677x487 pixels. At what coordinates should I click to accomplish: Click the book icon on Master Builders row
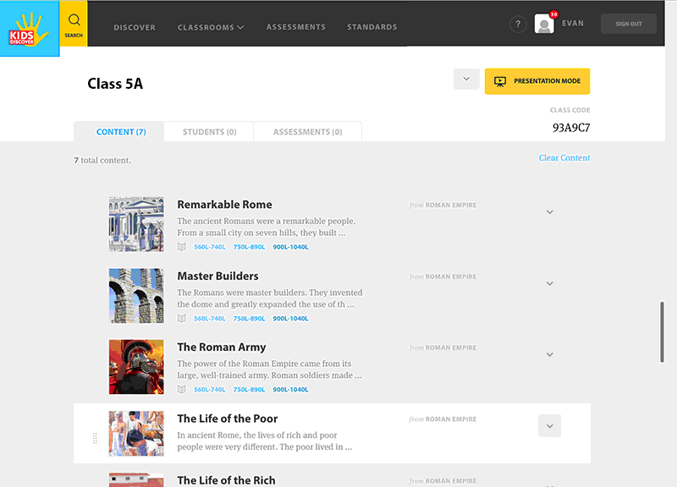tap(181, 318)
